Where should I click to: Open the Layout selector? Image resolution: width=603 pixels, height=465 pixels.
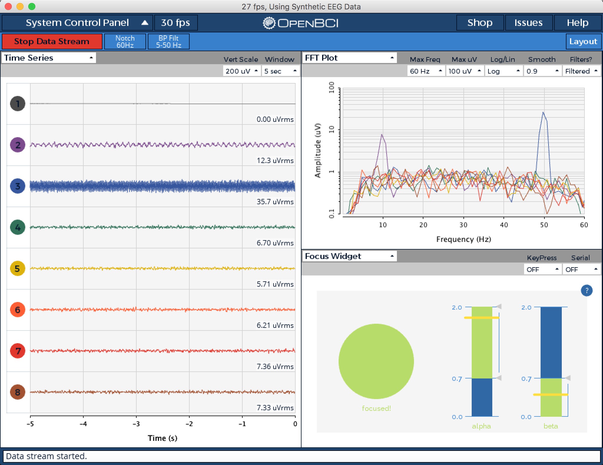(584, 41)
